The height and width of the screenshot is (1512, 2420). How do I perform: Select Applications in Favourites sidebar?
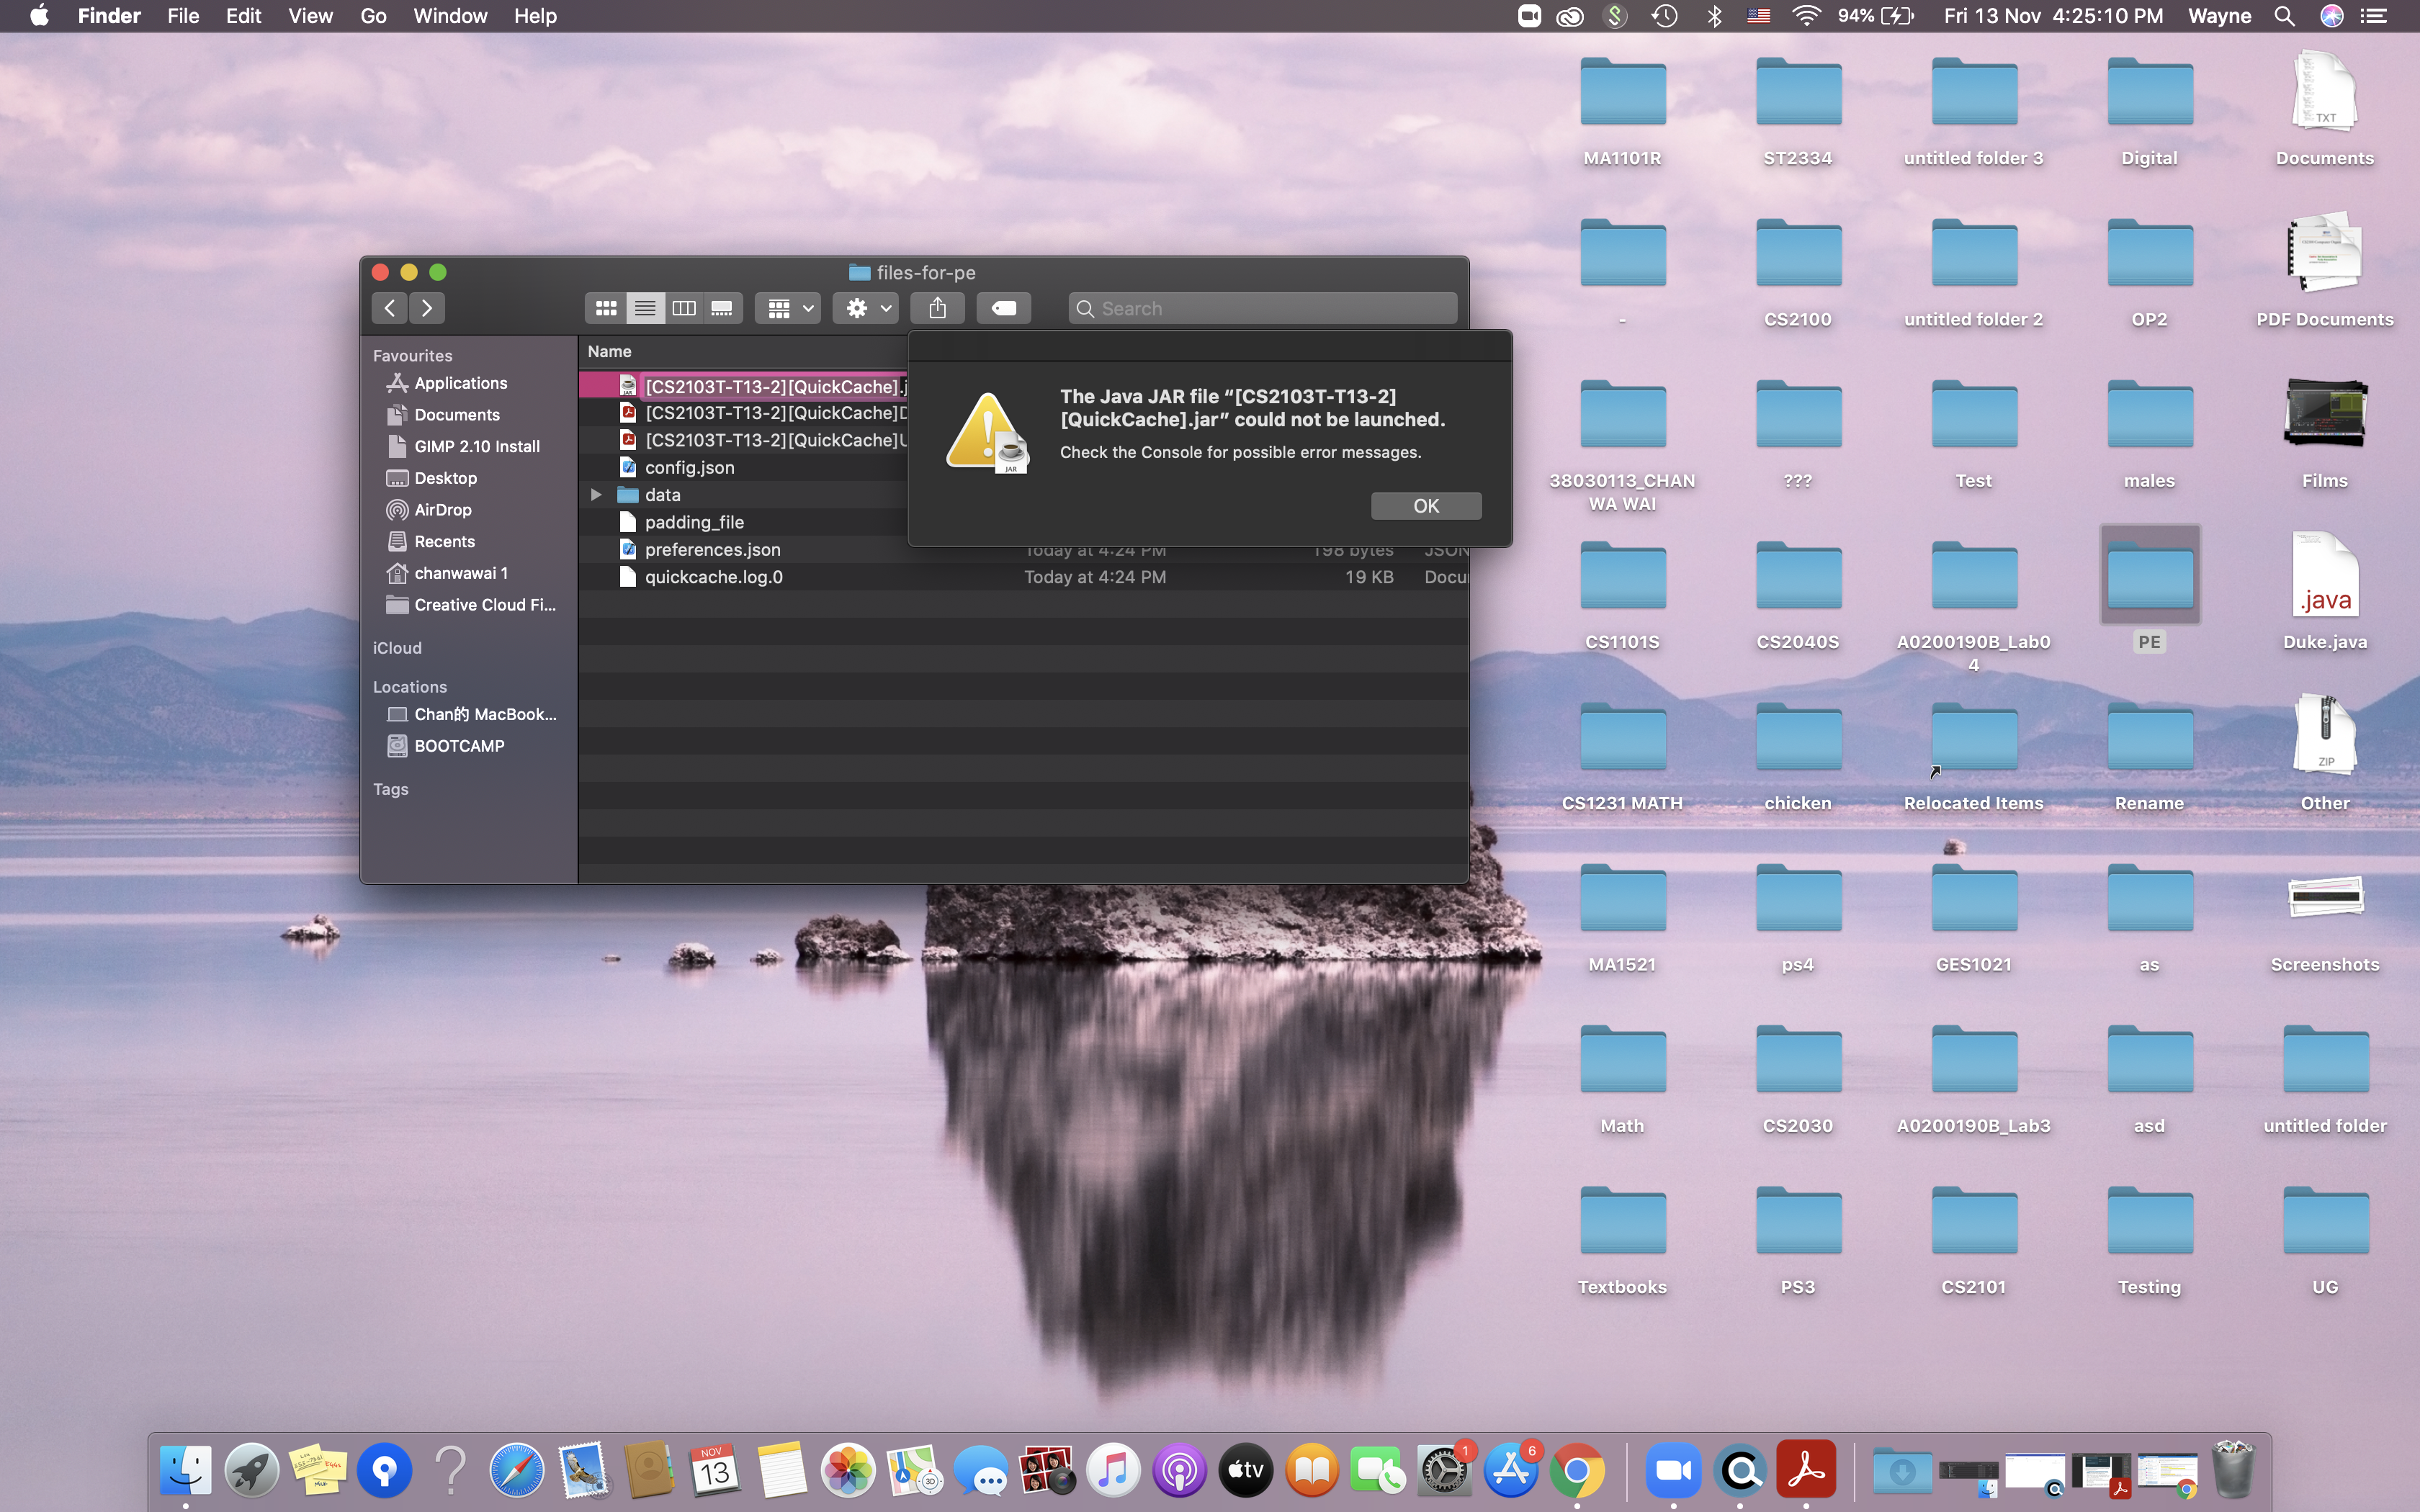point(460,383)
